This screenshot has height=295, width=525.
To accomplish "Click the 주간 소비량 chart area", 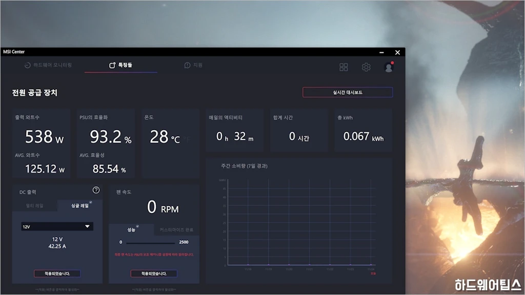I will point(299,222).
